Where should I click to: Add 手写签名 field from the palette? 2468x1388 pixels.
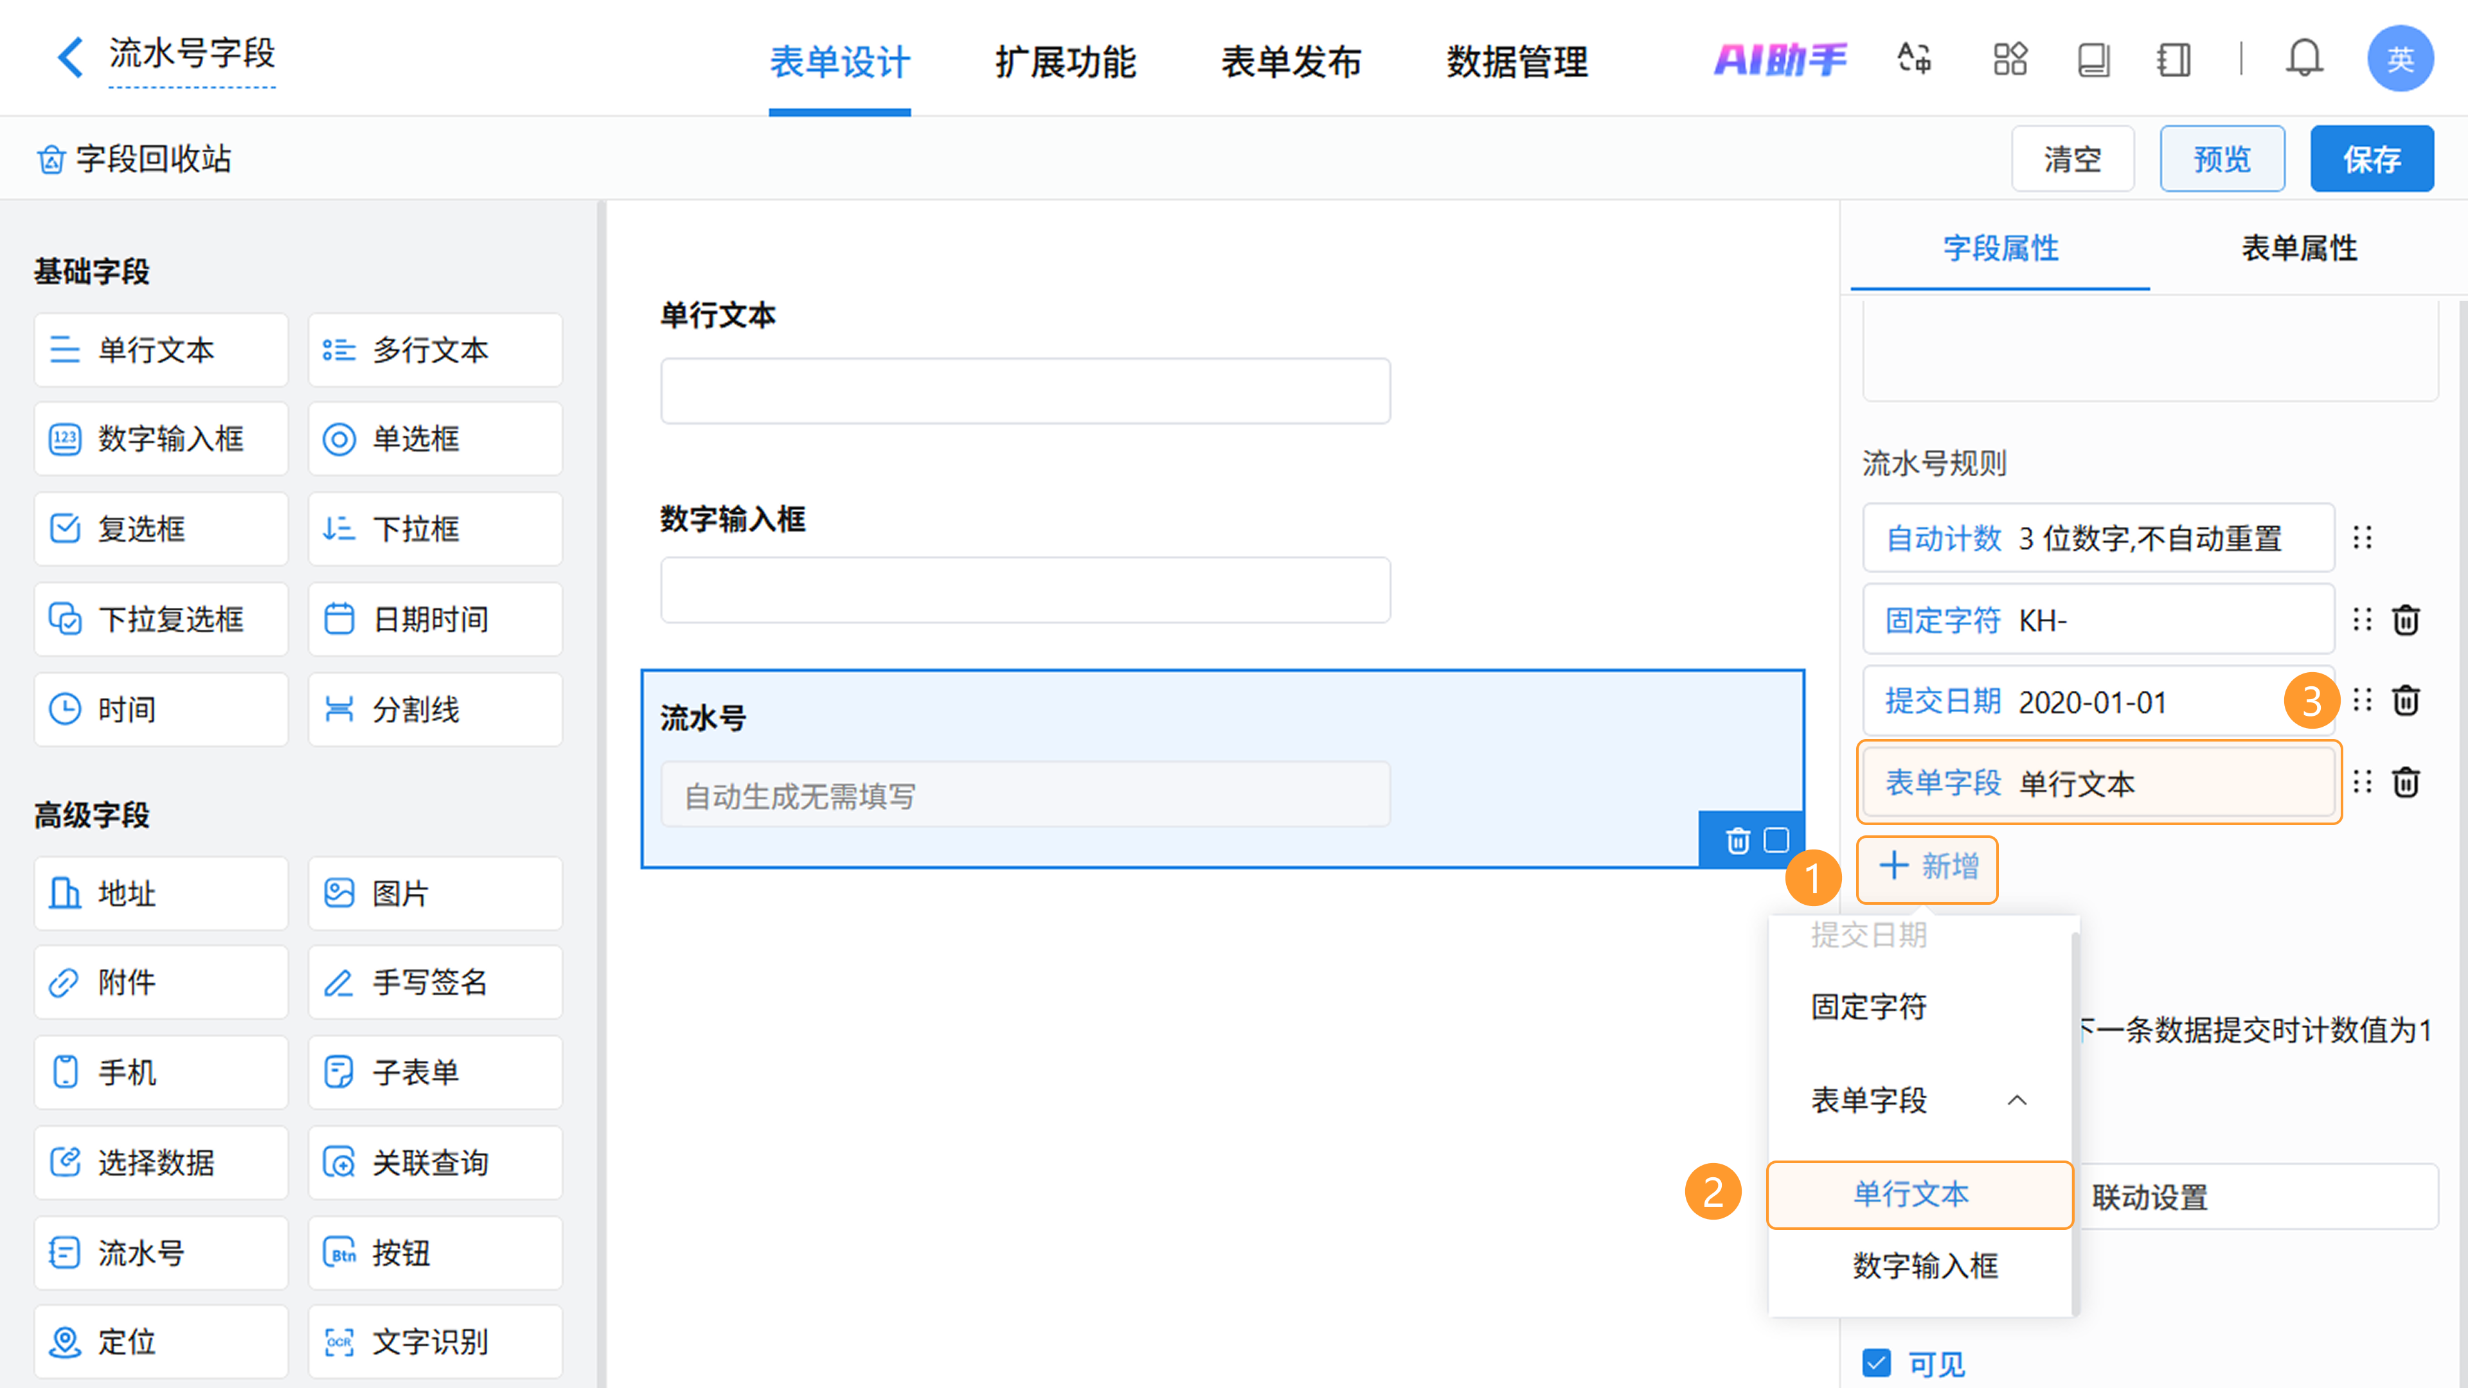435,983
